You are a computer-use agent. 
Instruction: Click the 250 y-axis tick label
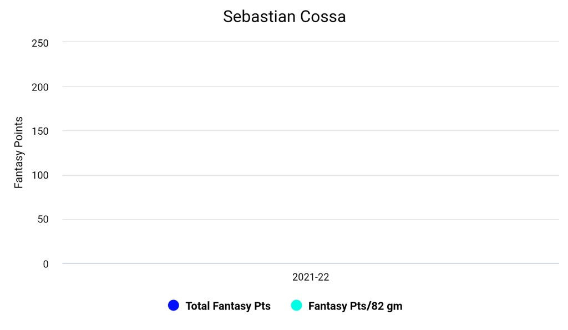click(41, 43)
